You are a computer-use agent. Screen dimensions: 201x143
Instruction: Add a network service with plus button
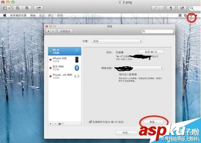coord(50,124)
